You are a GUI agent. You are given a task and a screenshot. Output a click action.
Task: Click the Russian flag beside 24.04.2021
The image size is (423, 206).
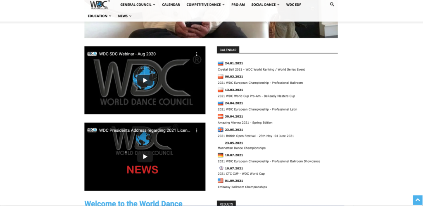[x=221, y=103]
